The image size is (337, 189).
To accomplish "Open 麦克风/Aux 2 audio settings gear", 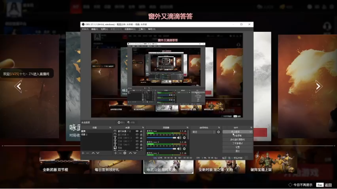I will pyautogui.click(x=184, y=149).
